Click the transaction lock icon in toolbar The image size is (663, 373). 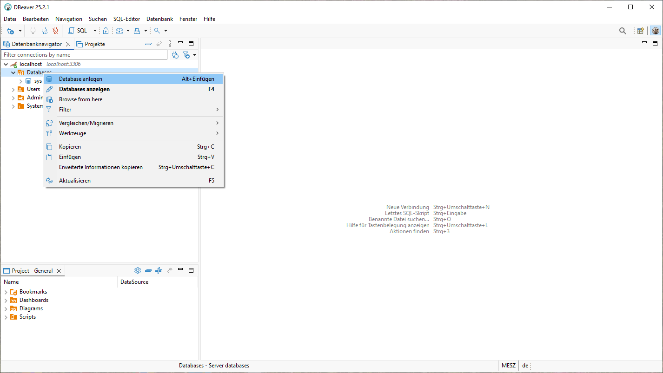pyautogui.click(x=106, y=31)
